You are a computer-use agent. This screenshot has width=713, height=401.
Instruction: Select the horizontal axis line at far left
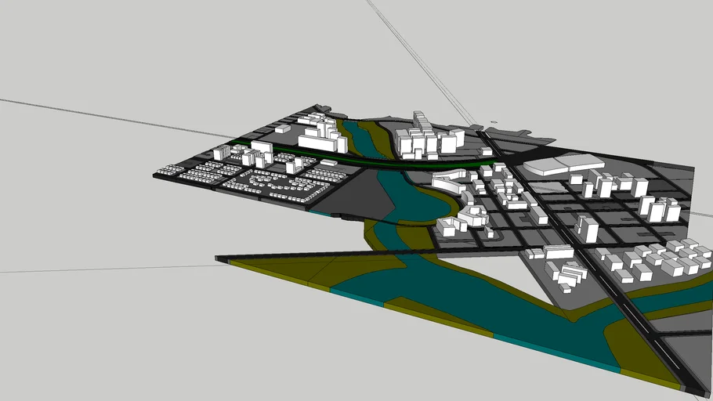click(x=78, y=111)
